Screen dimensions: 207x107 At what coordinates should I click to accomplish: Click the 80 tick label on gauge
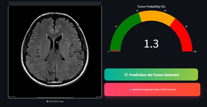[186, 26]
